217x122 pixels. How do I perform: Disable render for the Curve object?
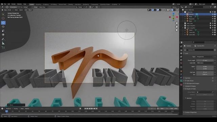pyautogui.click(x=215, y=30)
